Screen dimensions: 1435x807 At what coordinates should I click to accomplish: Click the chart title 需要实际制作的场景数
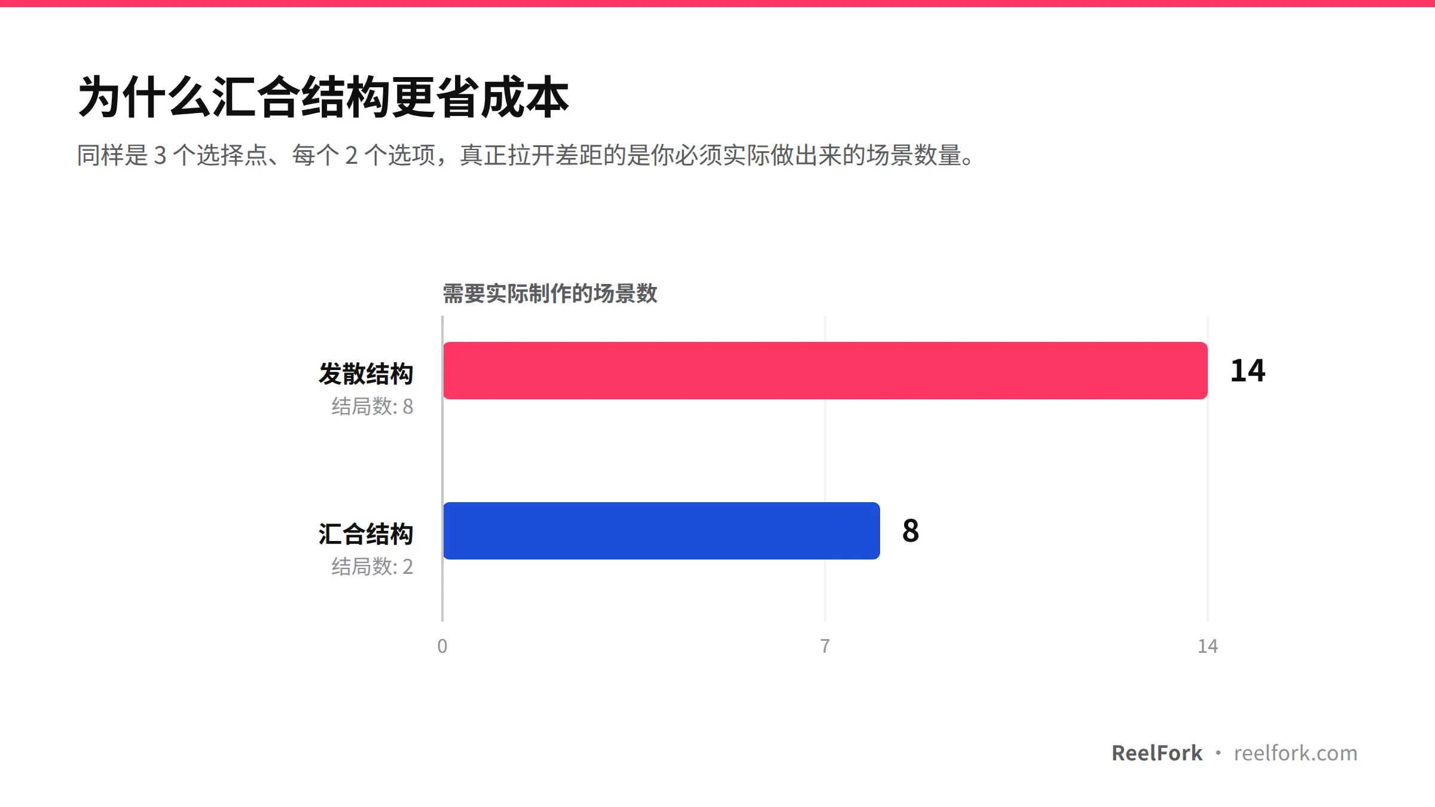550,294
